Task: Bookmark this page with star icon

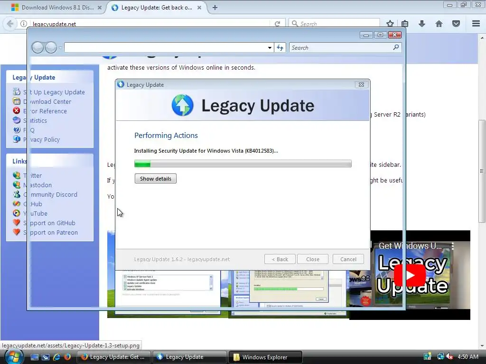Action: pos(390,24)
